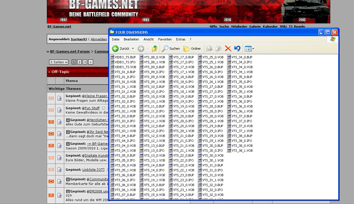The height and width of the screenshot is (204, 354).
Task: Select the VTS_38_1.VOB file
Action: point(240,151)
